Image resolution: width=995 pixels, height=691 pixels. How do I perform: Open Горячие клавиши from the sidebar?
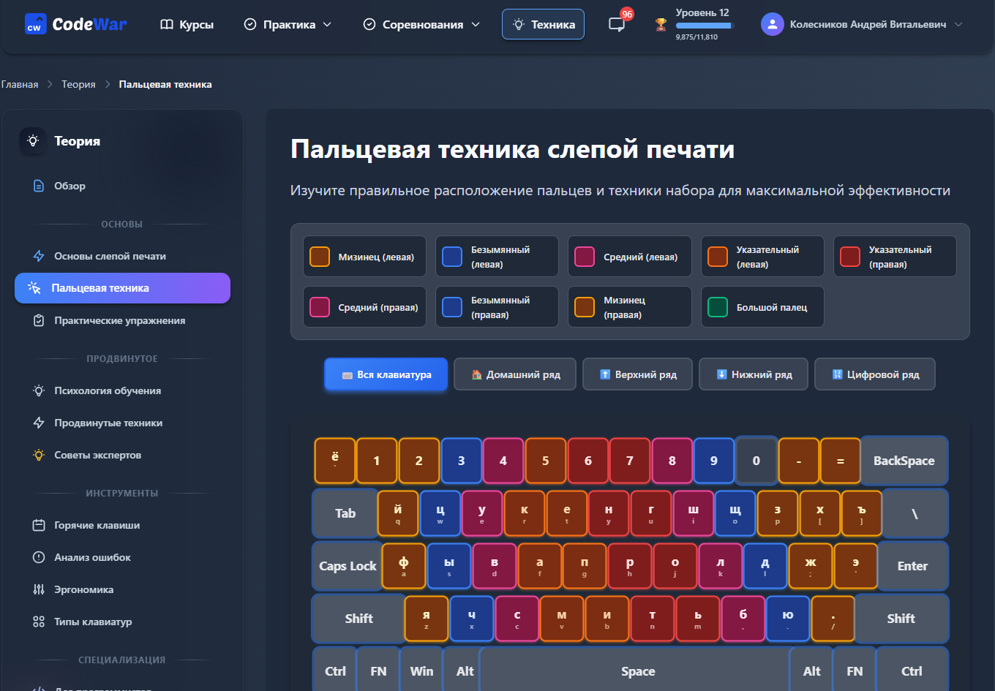pyautogui.click(x=97, y=525)
